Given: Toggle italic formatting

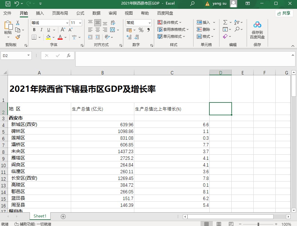Looking at the screenshot, I should point(41,30).
